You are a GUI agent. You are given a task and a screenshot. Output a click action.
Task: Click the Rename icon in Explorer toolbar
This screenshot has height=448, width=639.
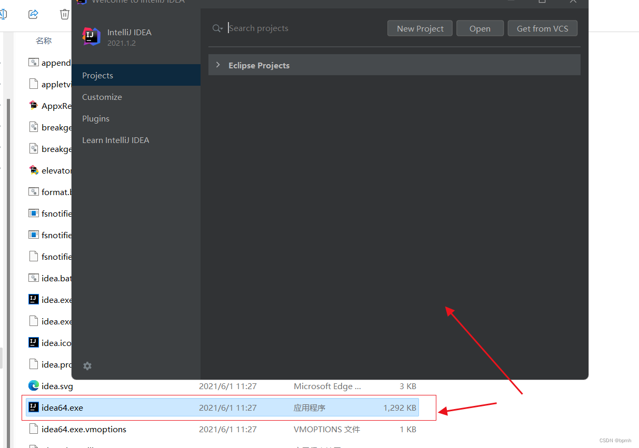4,13
